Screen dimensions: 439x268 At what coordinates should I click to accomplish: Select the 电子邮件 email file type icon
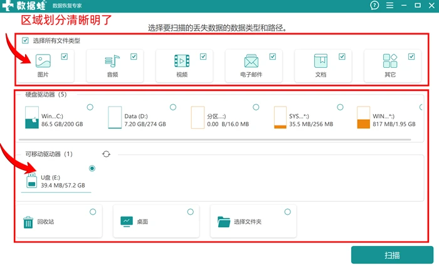(x=251, y=61)
